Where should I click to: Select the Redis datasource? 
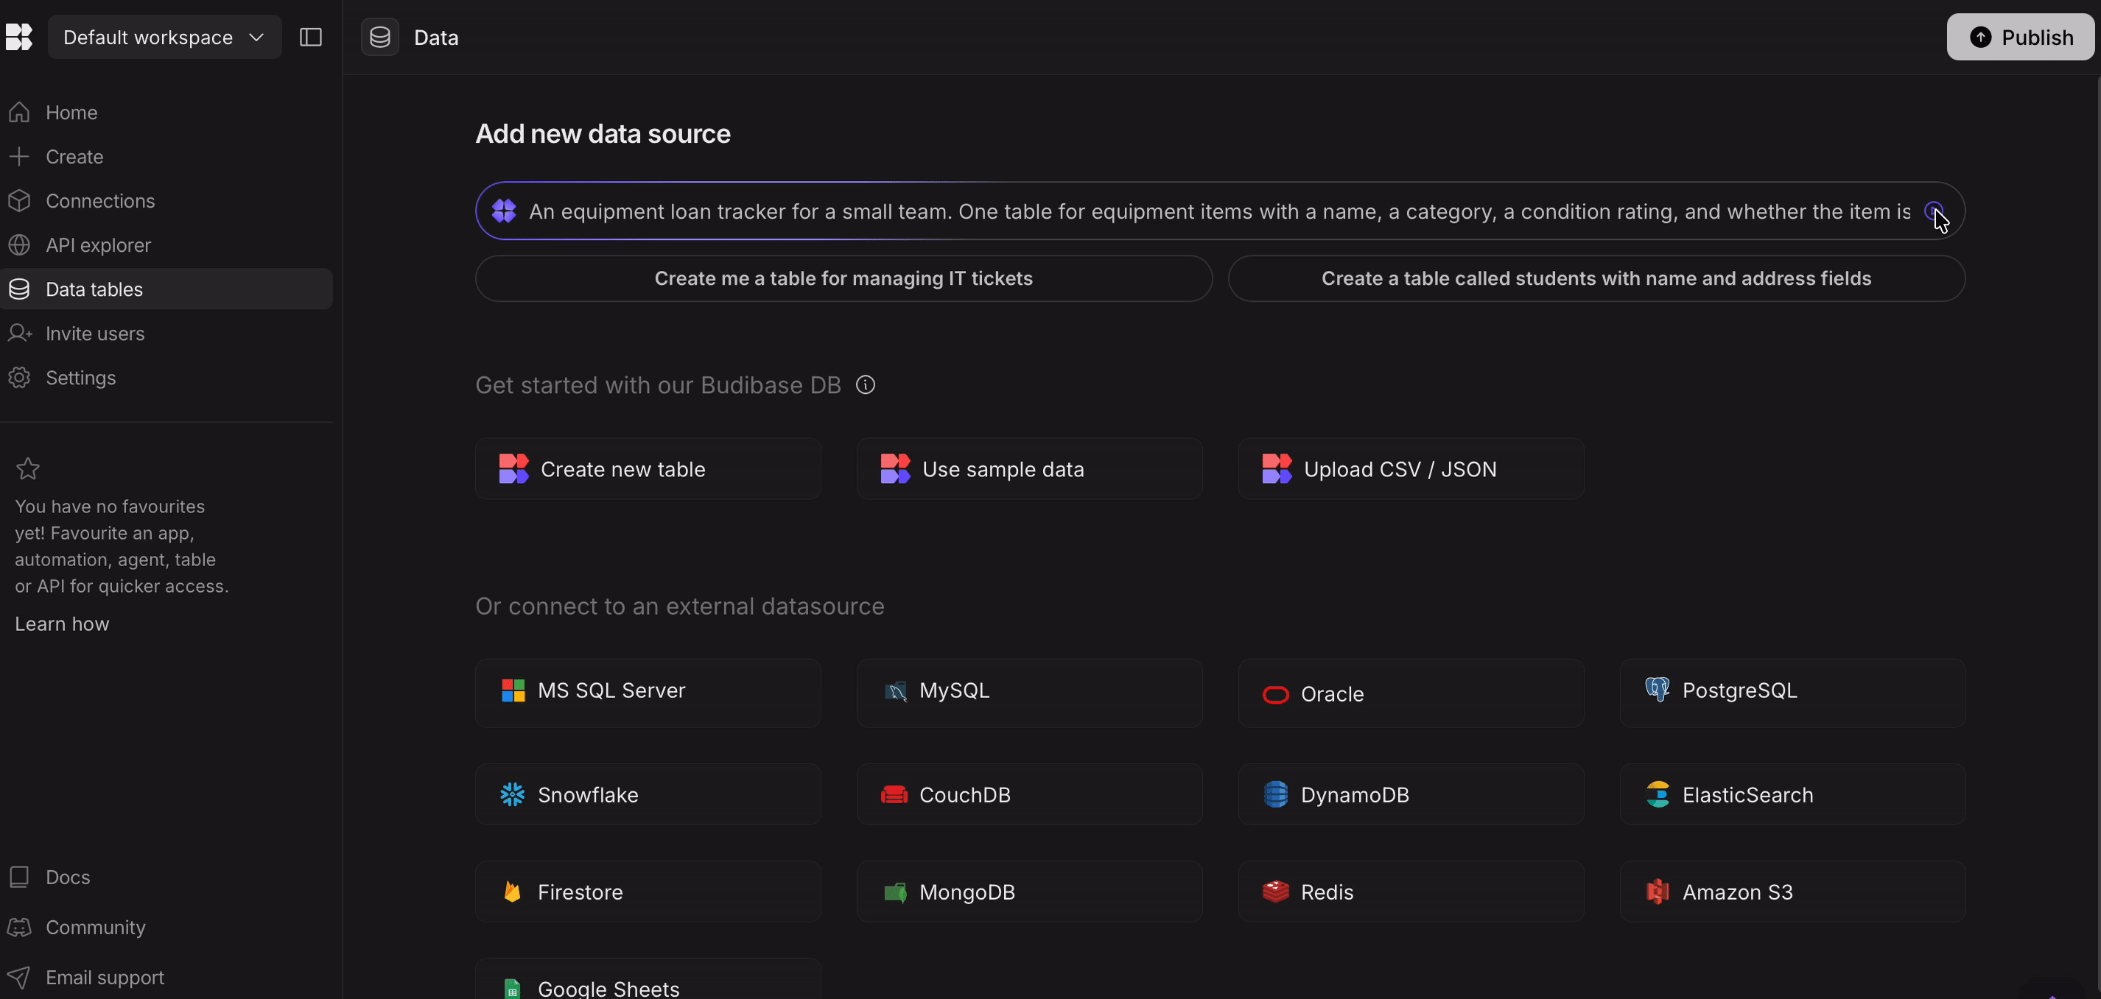click(1411, 892)
